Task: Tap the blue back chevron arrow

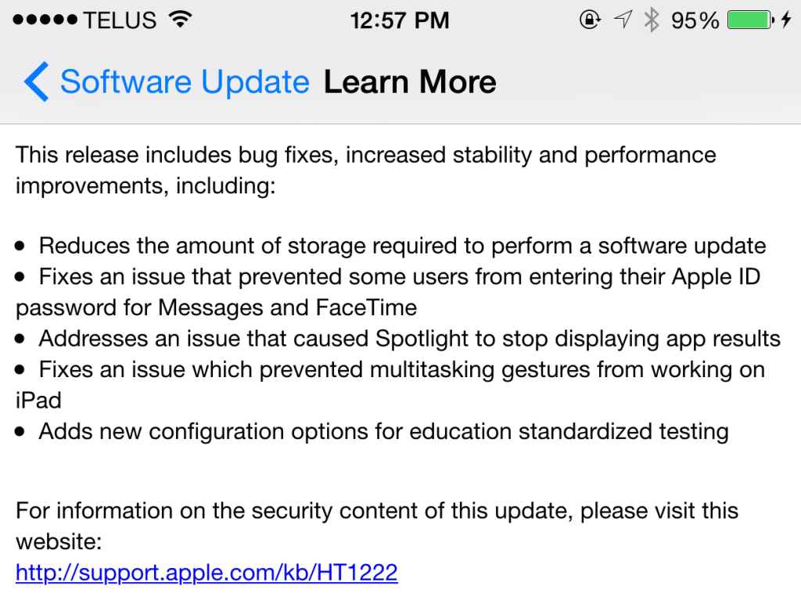Action: 35,82
